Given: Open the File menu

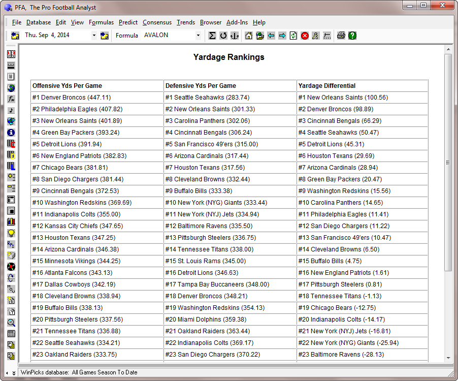Looking at the screenshot, I should point(17,22).
